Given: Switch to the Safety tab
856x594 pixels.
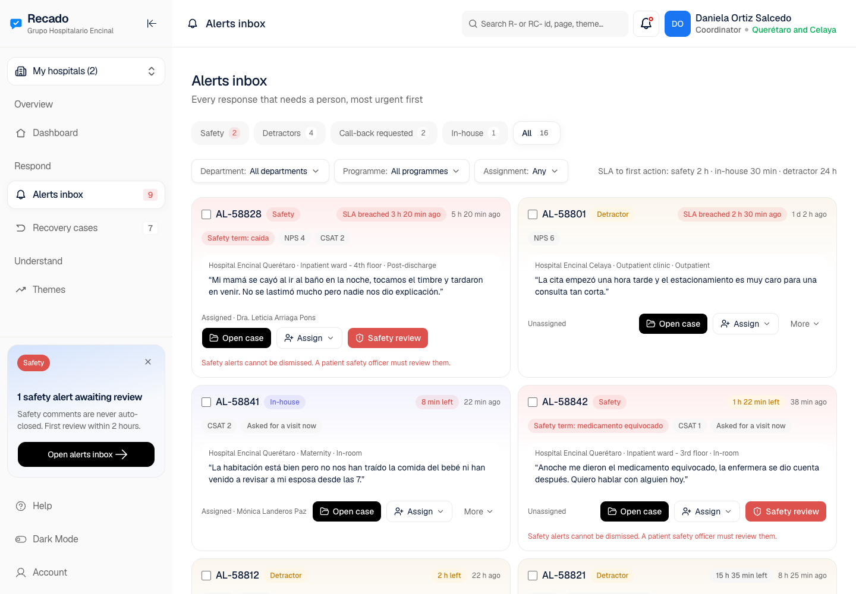Looking at the screenshot, I should point(220,133).
